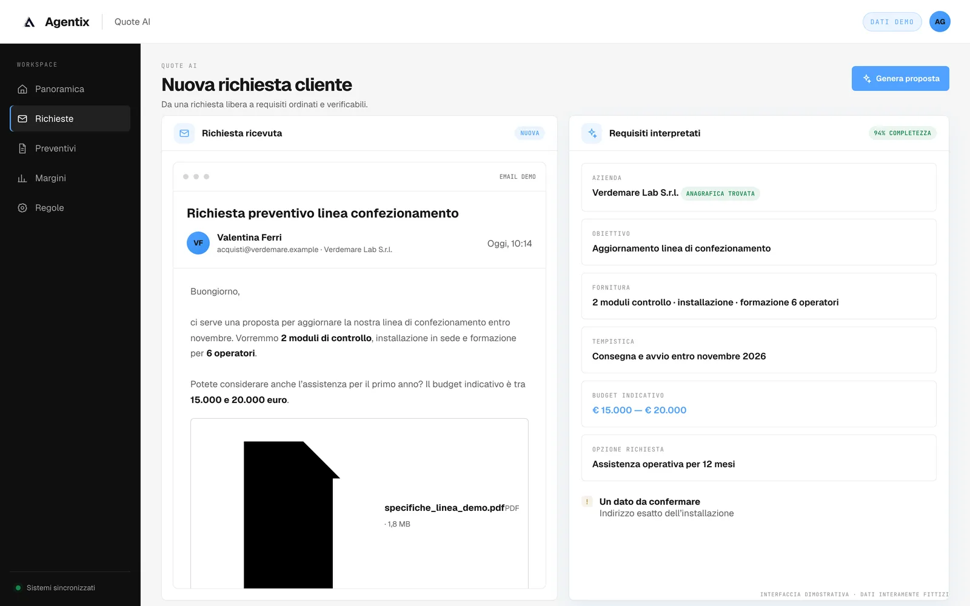Click the Genera proposta button
This screenshot has height=606, width=970.
point(900,79)
